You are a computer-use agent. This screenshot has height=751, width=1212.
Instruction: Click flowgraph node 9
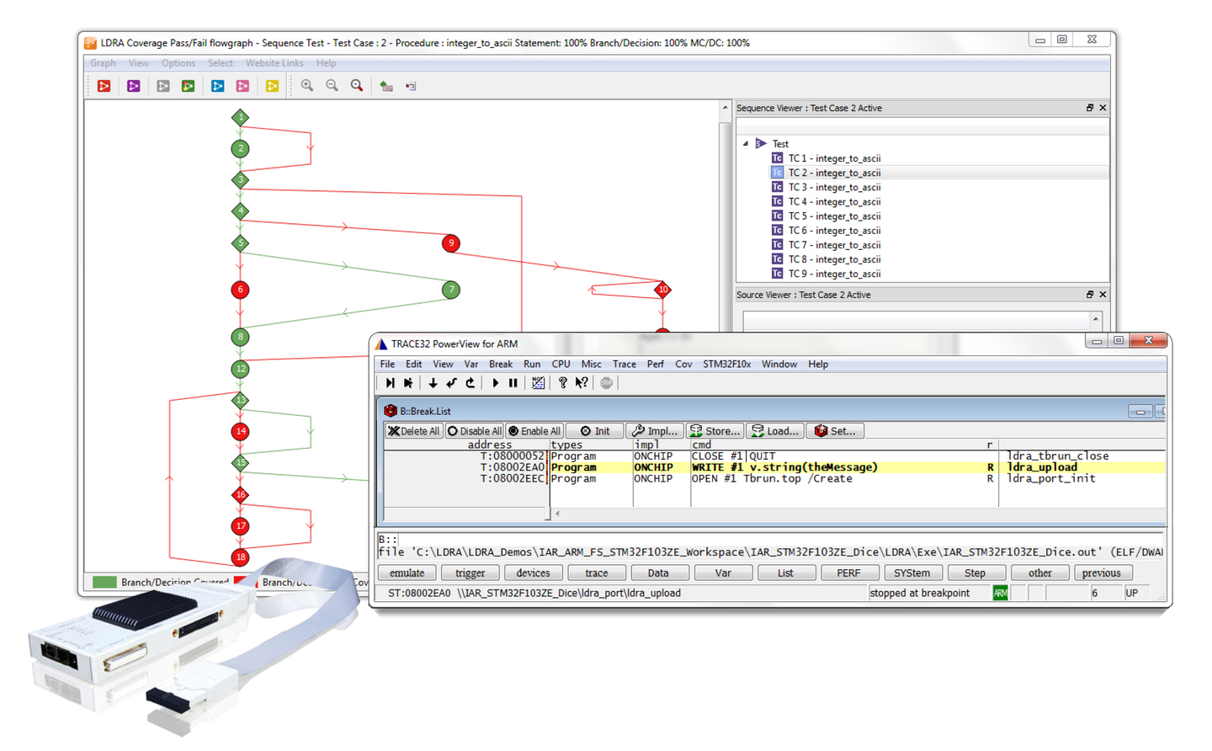(x=451, y=243)
